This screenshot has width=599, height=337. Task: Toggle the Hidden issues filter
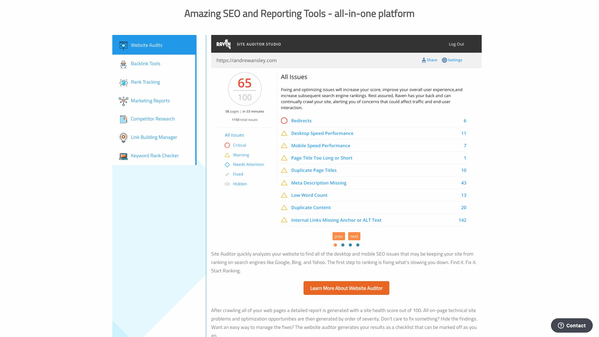pyautogui.click(x=240, y=184)
